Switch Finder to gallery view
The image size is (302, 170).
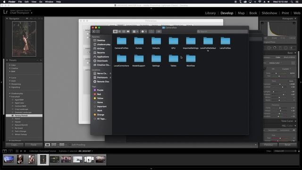click(x=128, y=32)
